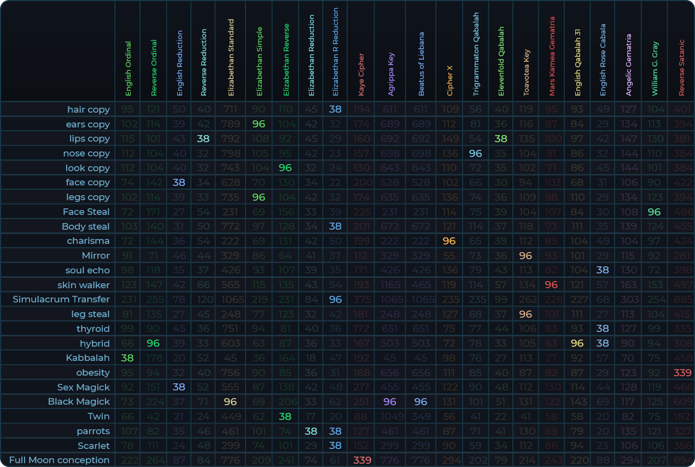Select highlighted 339 in Full Moon conception row

point(362,460)
